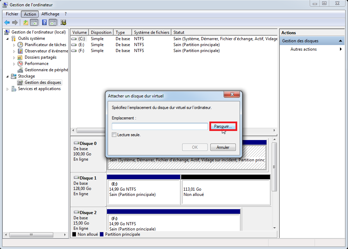Select the (F:) 14,99 Go NTFS partition
The width and height of the screenshot is (348, 249).
[x=173, y=222]
